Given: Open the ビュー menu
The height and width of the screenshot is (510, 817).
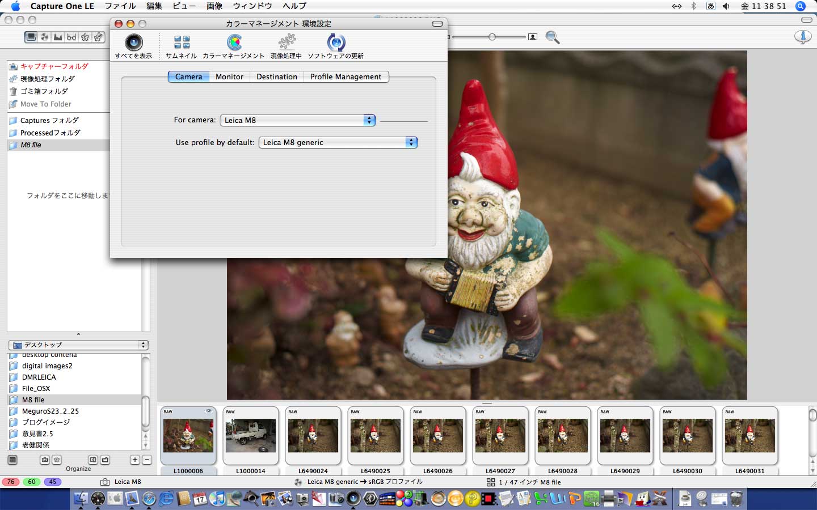Looking at the screenshot, I should click(184, 6).
